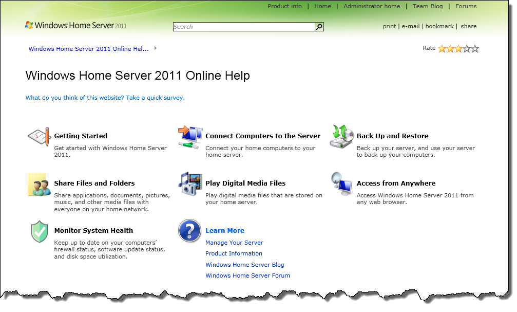Click the Learn More heading link
The height and width of the screenshot is (312, 517).
225,230
